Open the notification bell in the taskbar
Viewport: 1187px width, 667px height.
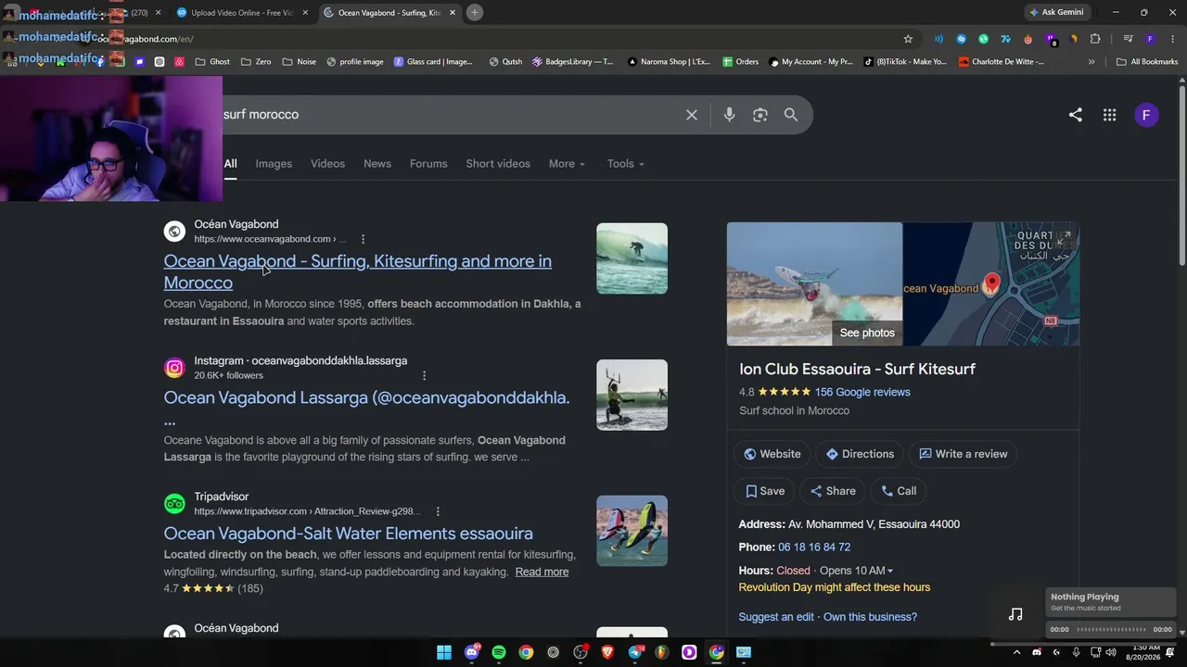[1170, 652]
